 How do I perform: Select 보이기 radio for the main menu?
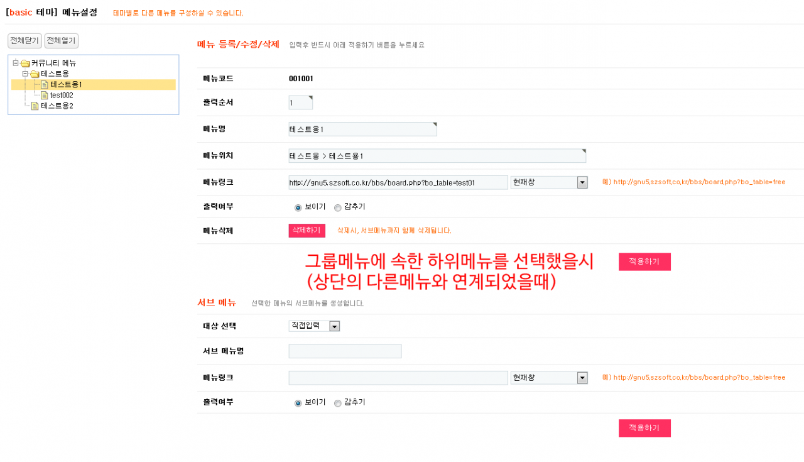[298, 207]
